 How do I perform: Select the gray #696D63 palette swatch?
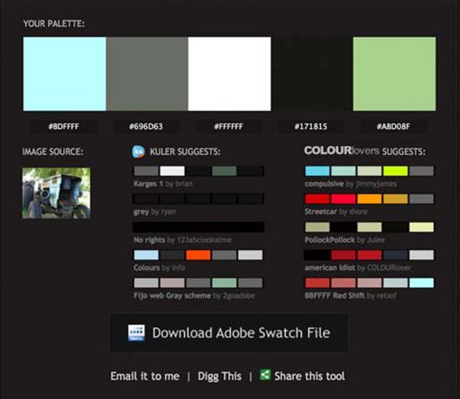point(147,74)
